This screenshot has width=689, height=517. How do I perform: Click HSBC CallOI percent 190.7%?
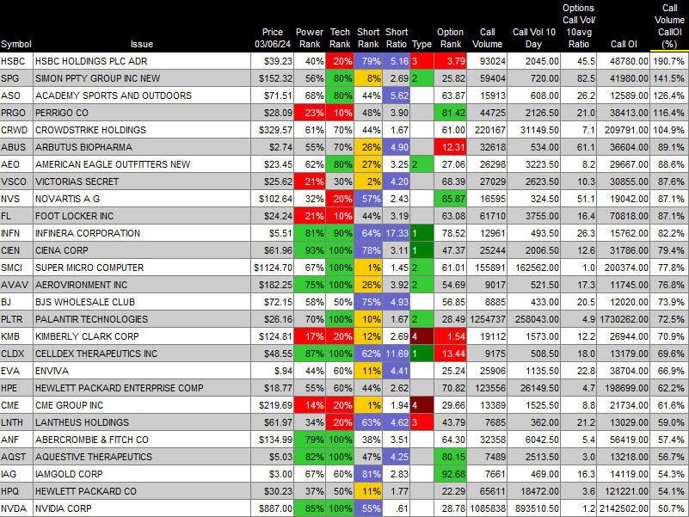tap(669, 61)
